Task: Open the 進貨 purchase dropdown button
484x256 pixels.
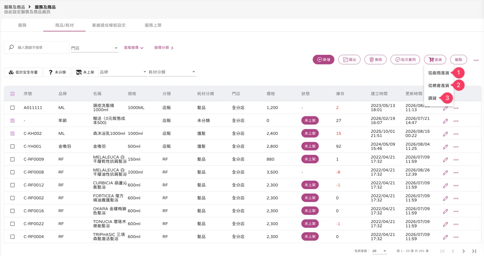Action: click(x=435, y=60)
